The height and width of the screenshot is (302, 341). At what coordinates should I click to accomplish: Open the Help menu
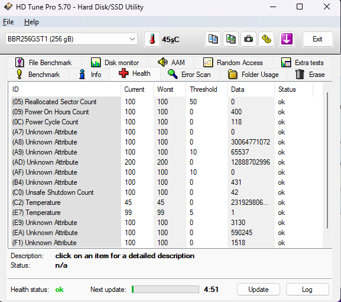31,22
